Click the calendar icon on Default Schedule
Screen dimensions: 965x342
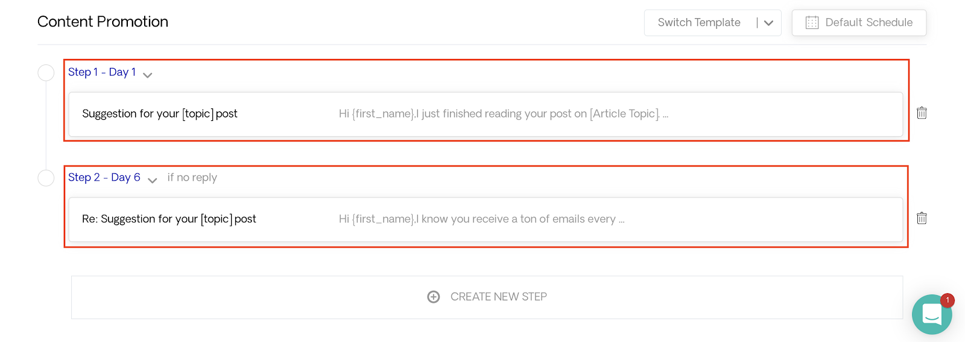(x=812, y=23)
